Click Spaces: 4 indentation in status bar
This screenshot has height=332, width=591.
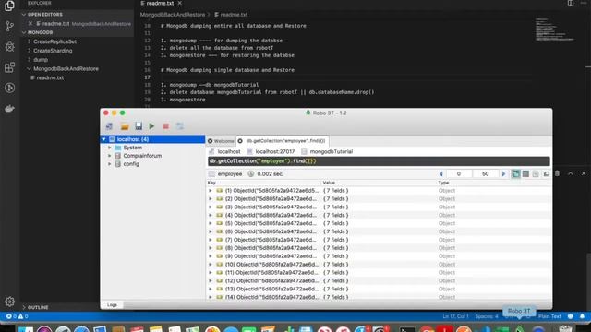click(487, 316)
